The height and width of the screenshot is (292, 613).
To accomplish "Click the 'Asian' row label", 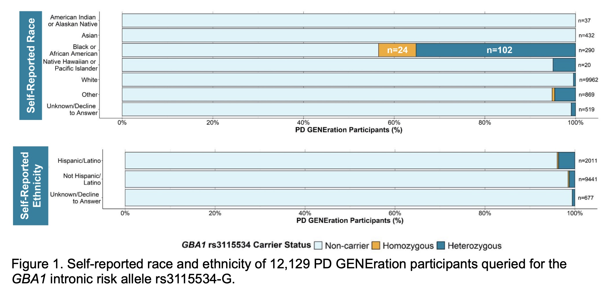I will [x=89, y=35].
